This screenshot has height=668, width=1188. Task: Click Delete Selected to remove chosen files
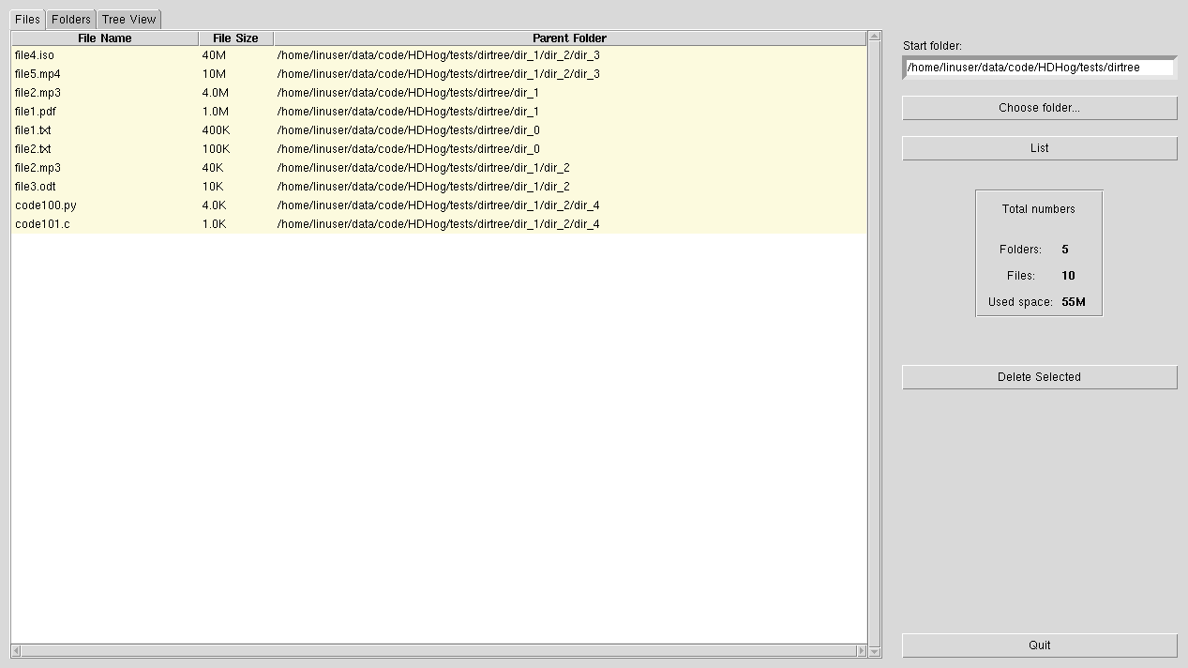tap(1039, 376)
